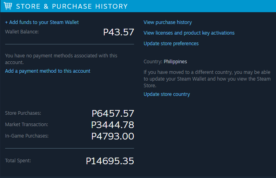Select the P3444.78 market transaction amount
The width and height of the screenshot is (276, 178).
(x=112, y=125)
